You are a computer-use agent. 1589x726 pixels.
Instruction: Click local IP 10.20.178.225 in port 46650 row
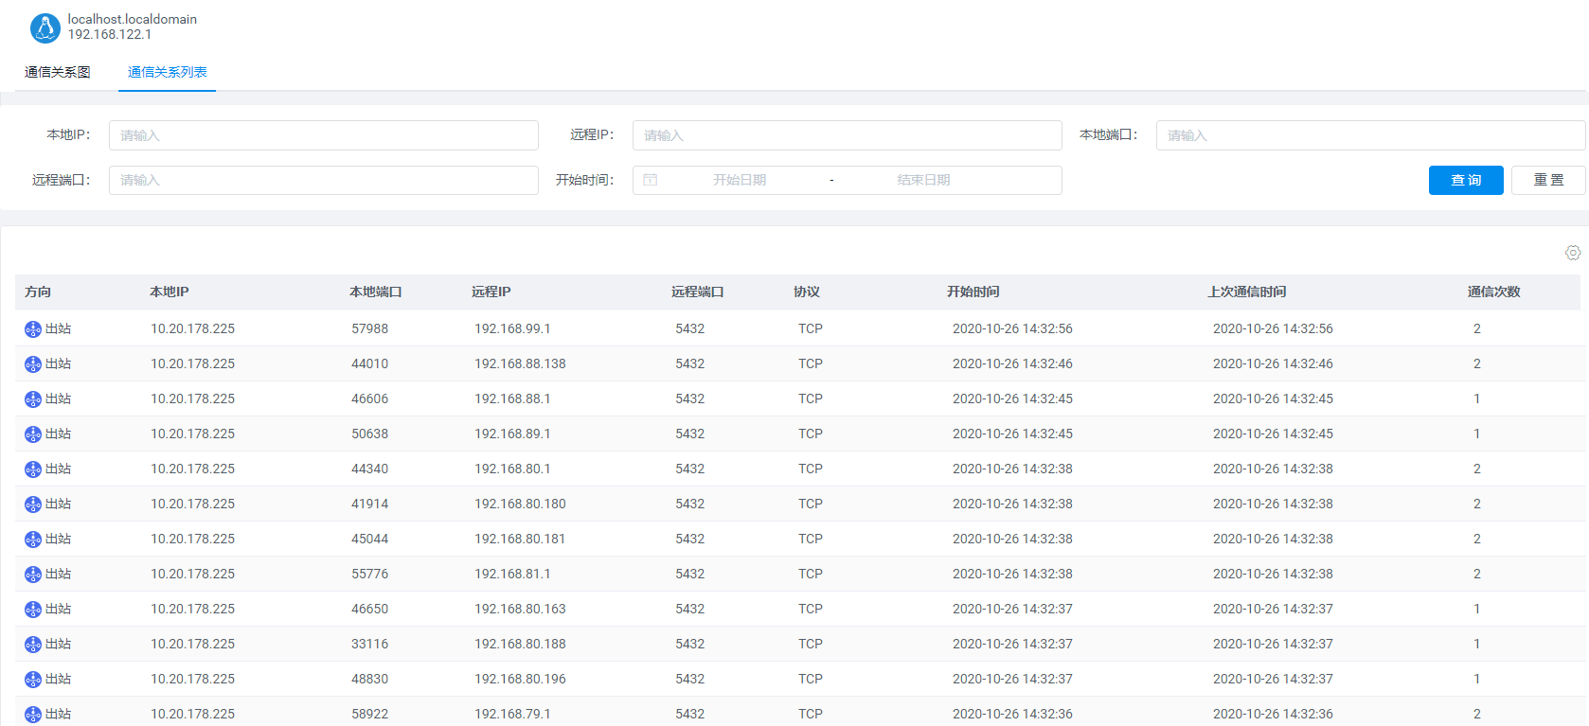[x=192, y=609]
